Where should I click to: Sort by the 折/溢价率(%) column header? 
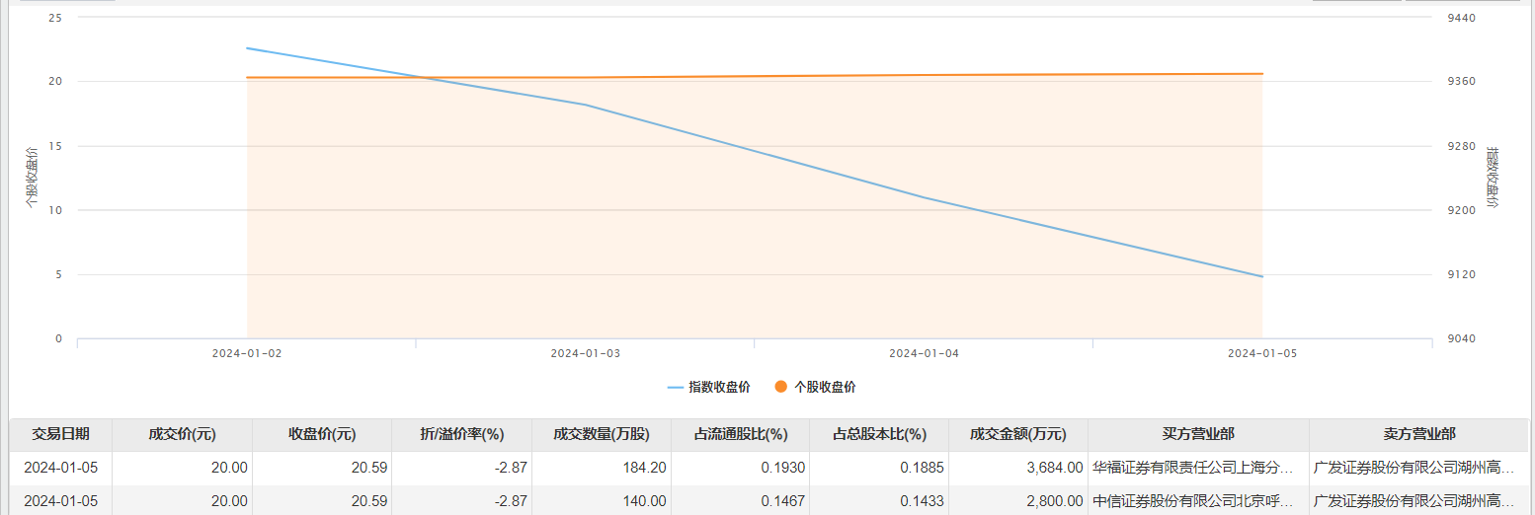tap(462, 434)
